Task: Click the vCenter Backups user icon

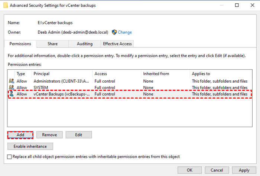Action: coord(12,94)
